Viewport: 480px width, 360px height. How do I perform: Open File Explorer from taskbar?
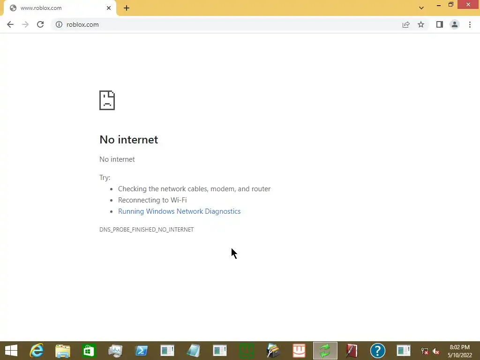pos(63,351)
